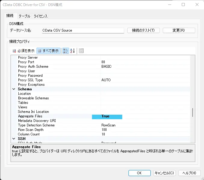The image size is (204, 180).
Task: Select the Proxy Auth Scheme BASIC value
Action: coord(107,67)
